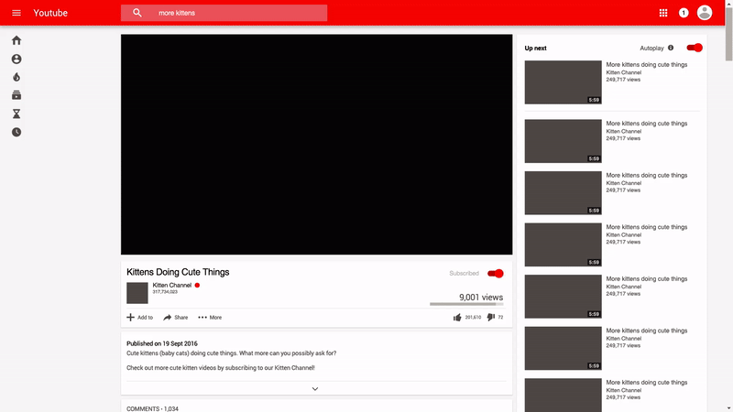Open the first Up next video thumbnail
The width and height of the screenshot is (733, 412).
click(563, 82)
